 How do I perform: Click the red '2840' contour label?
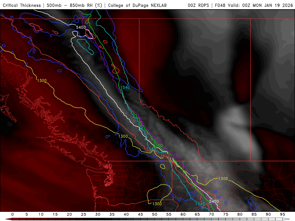click(165, 156)
